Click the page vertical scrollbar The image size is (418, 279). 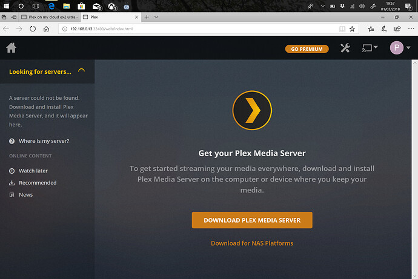pyautogui.click(x=414, y=169)
